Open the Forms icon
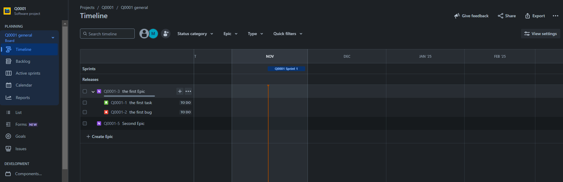 click(x=8, y=124)
